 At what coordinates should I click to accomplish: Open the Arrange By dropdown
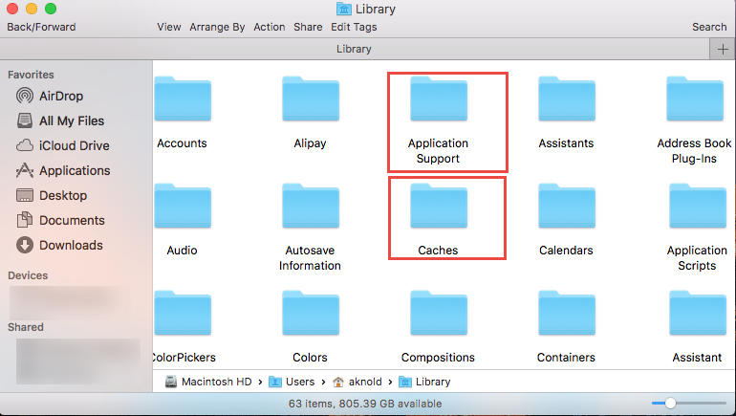pos(217,27)
